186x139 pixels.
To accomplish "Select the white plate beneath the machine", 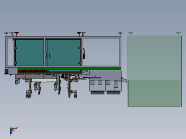I will pos(44,80).
